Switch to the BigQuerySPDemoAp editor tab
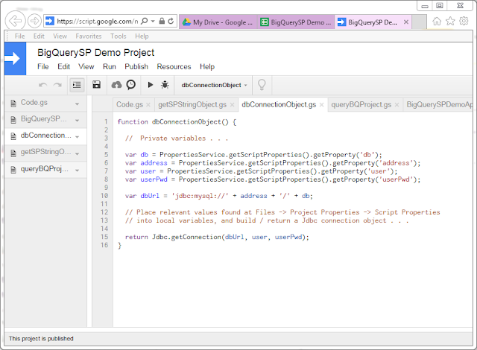 click(x=439, y=104)
